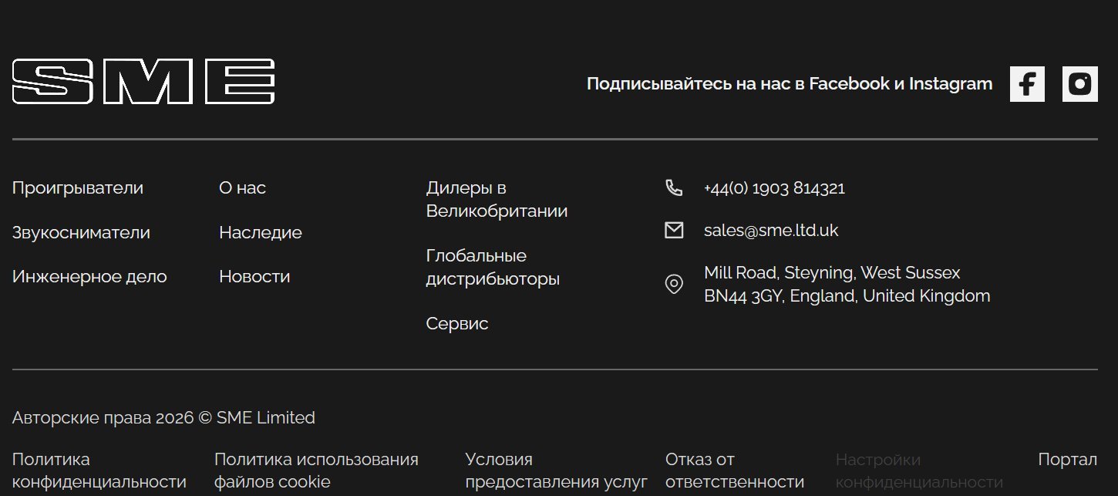The width and height of the screenshot is (1118, 496).
Task: Click the Портал link
Action: (x=1067, y=460)
